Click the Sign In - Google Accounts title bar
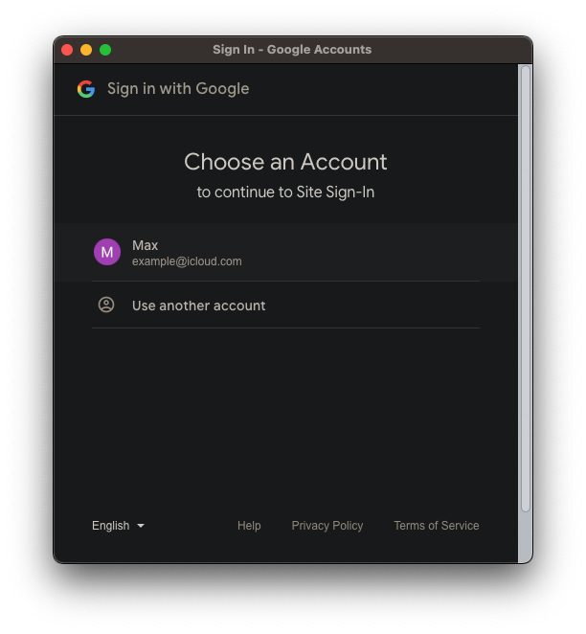586x634 pixels. coord(292,50)
